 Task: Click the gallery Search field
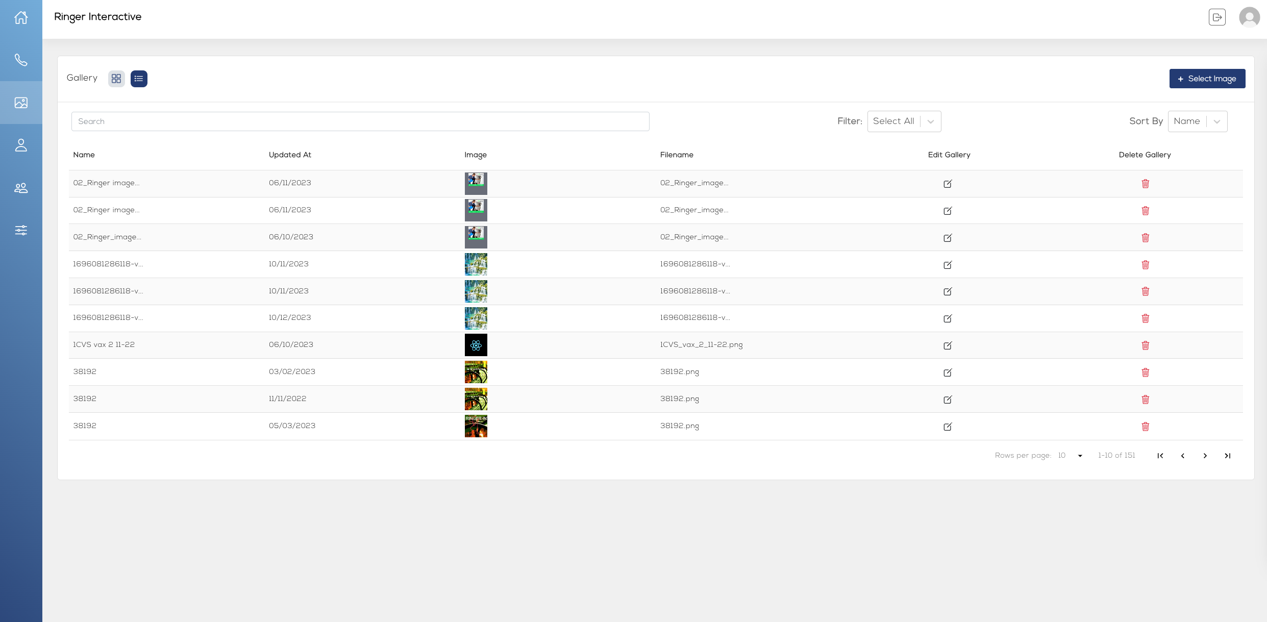click(360, 121)
